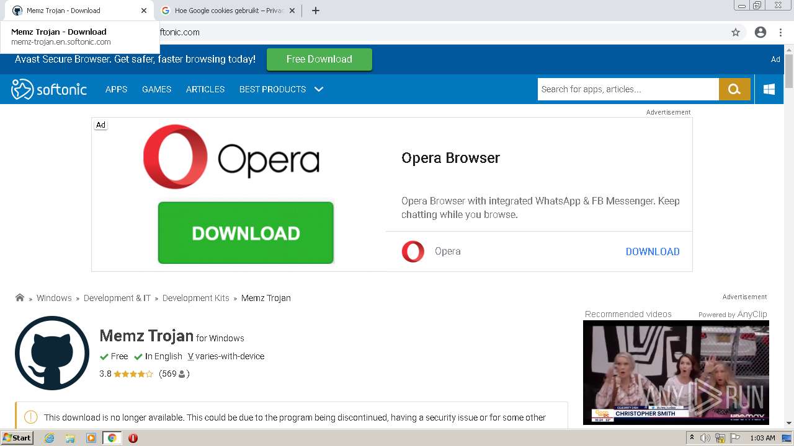The width and height of the screenshot is (794, 446).
Task: Open the BEST PRODUCTS menu
Action: pos(272,89)
